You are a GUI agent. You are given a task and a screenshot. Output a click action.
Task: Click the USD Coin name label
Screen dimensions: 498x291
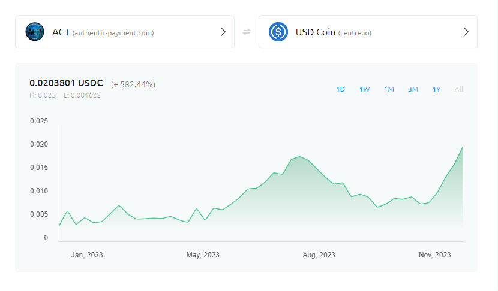click(316, 32)
